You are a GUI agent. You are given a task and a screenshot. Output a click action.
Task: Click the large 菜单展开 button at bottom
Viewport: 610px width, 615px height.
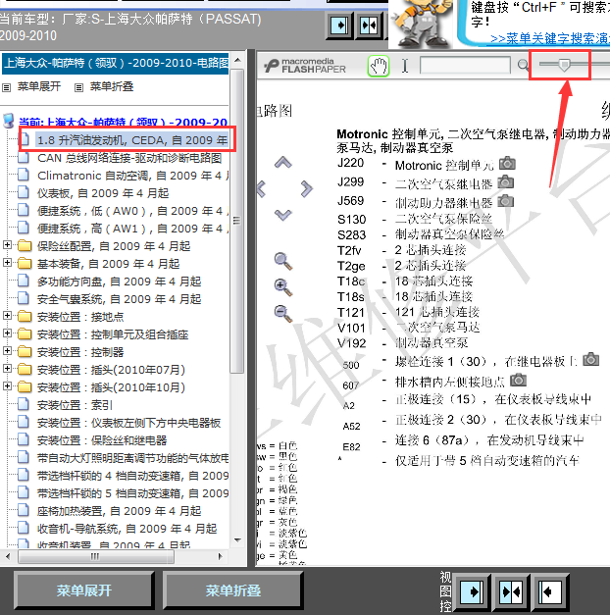[84, 590]
